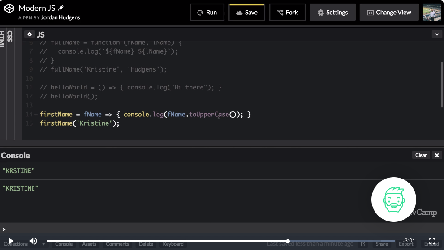Viewport: 444px width, 251px height.
Task: Save the pen
Action: point(246,13)
